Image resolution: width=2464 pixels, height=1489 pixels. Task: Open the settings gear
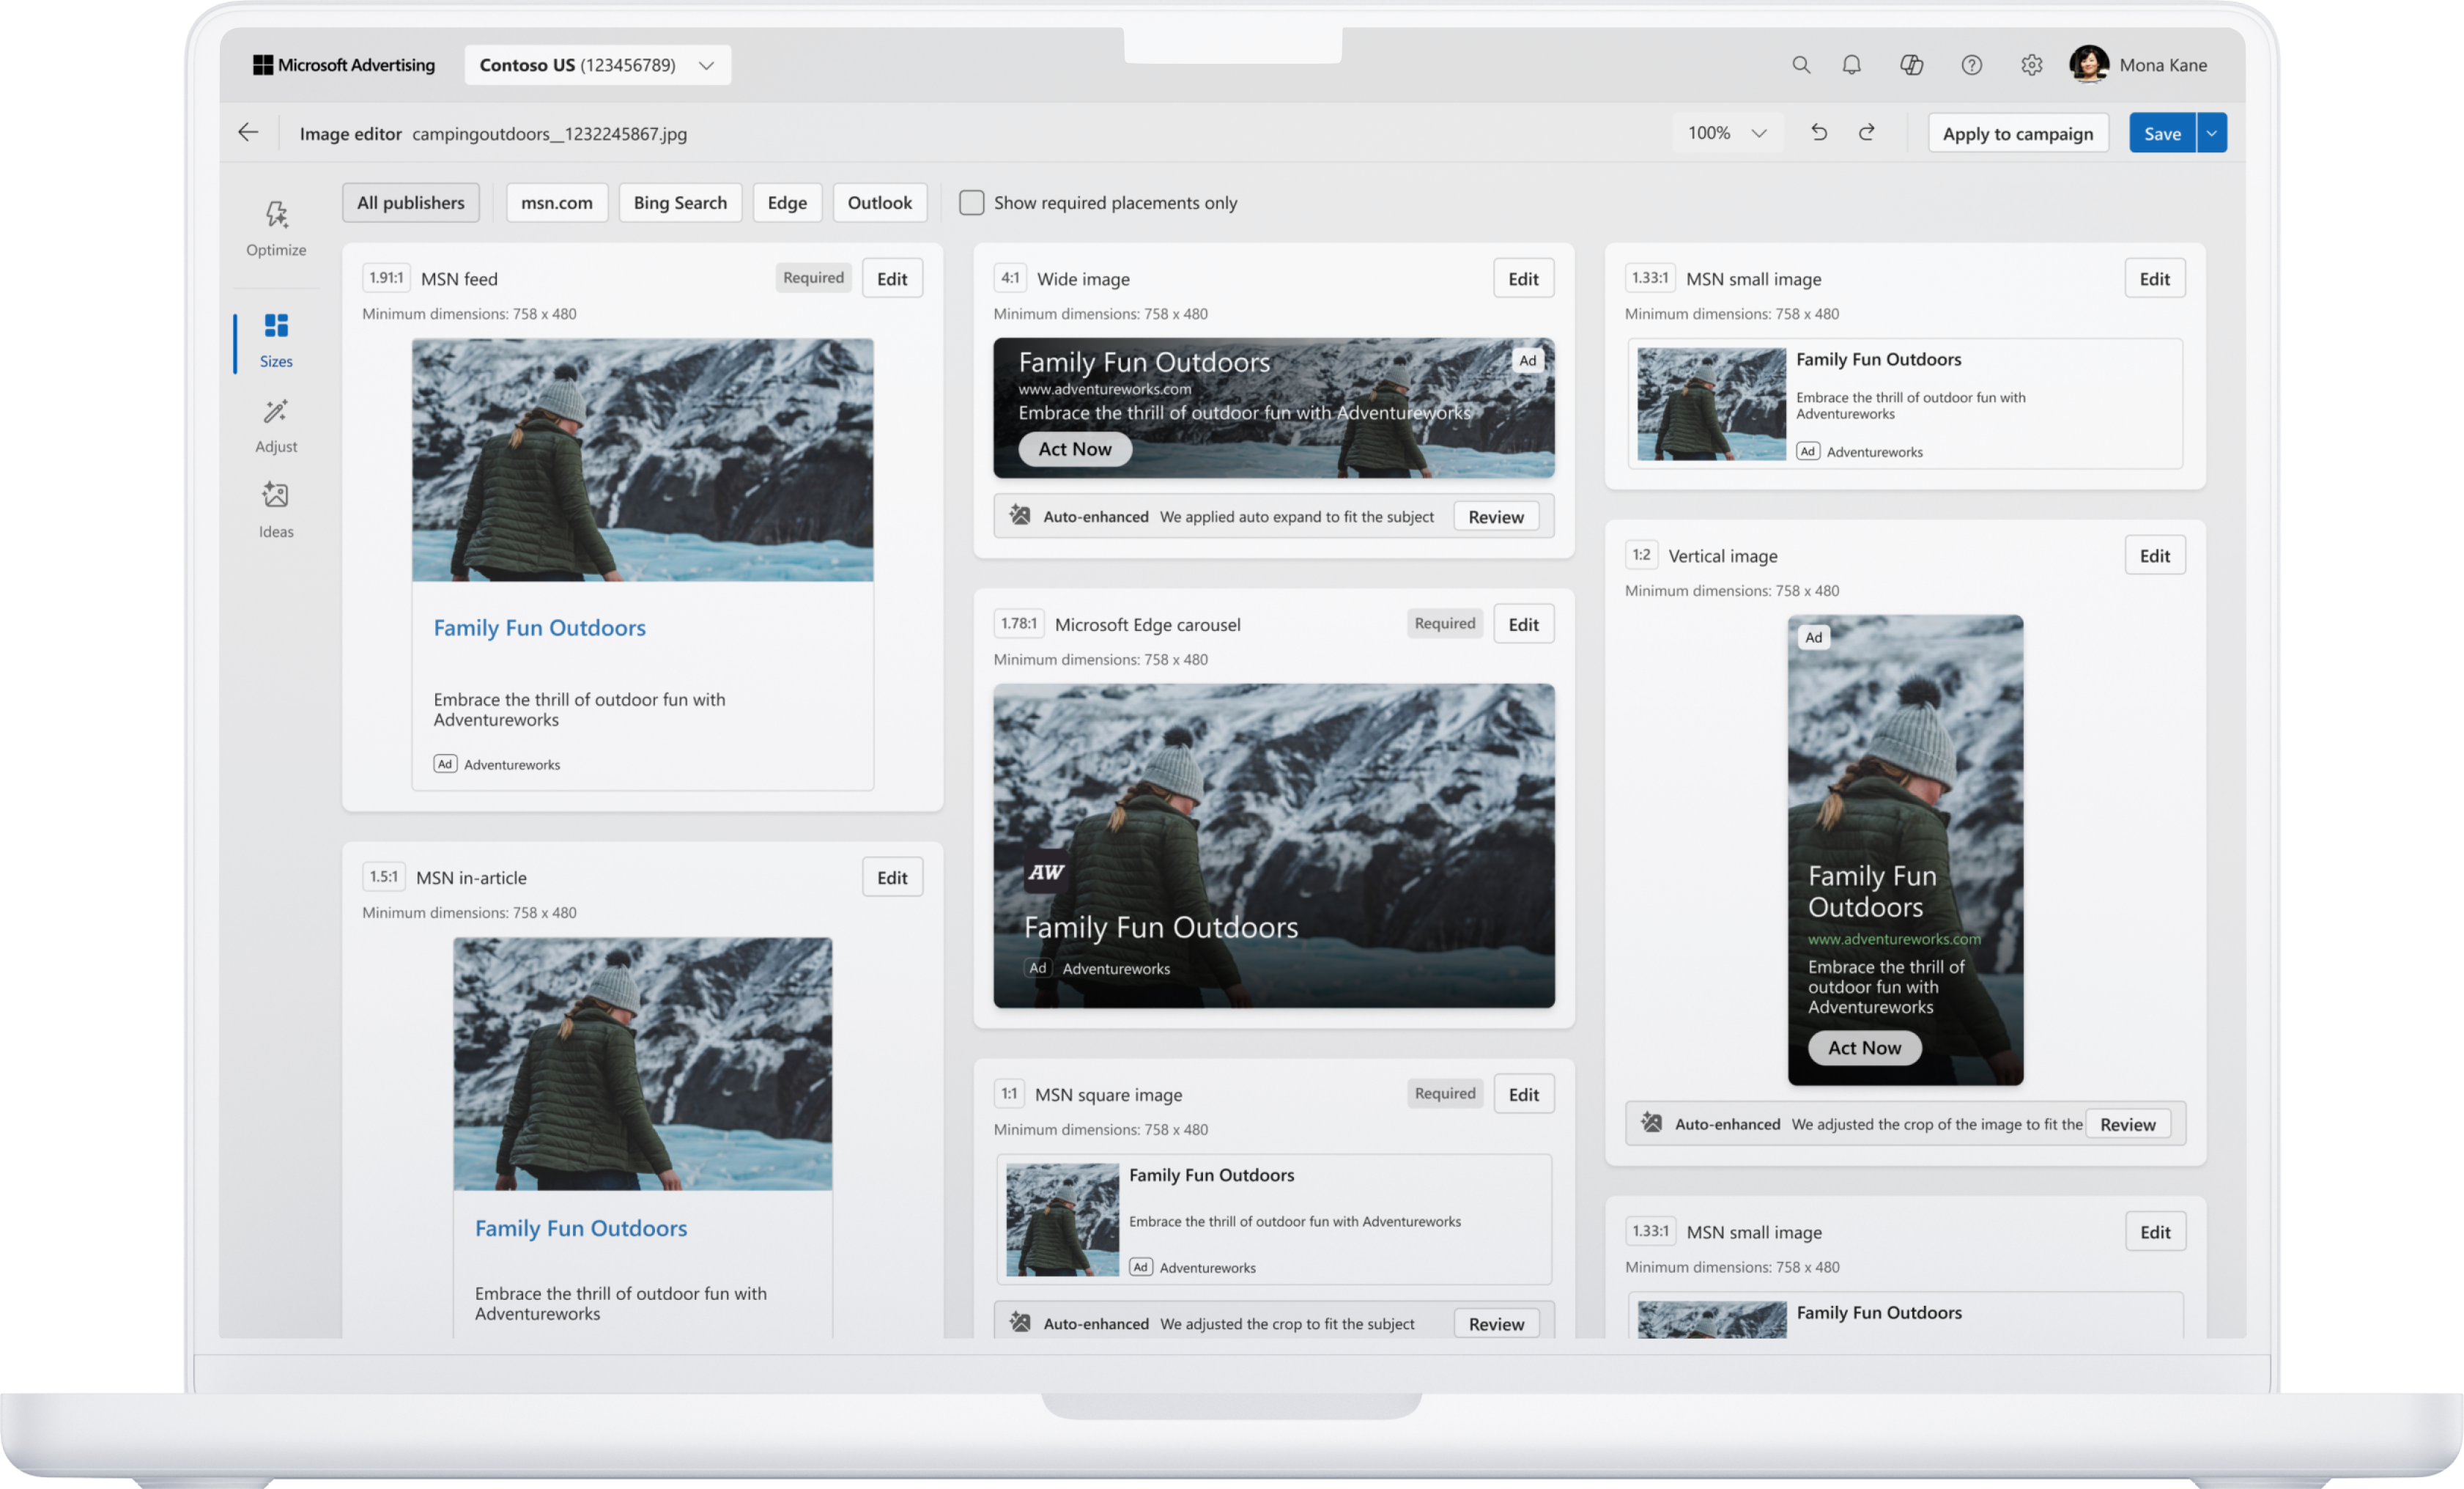coord(2031,65)
